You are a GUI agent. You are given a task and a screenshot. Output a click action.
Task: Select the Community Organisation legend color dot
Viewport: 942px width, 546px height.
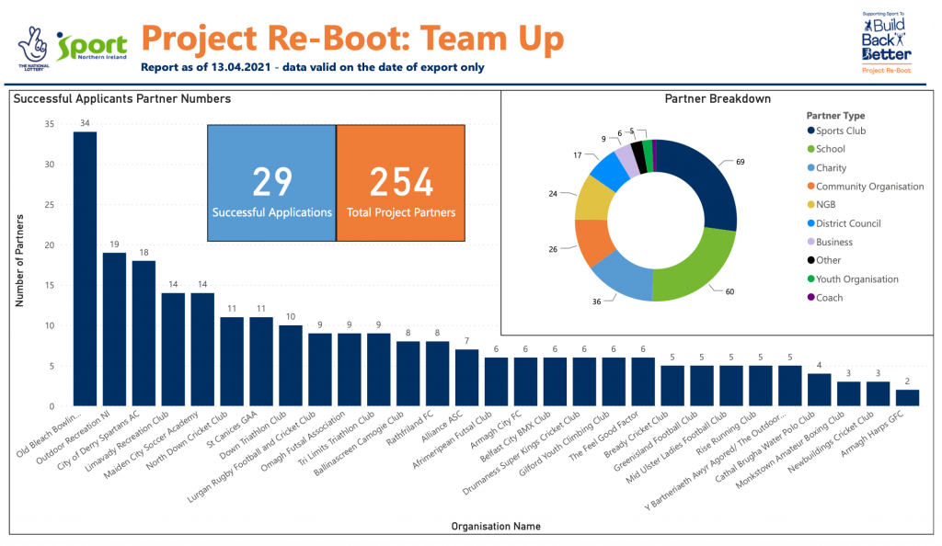point(811,186)
